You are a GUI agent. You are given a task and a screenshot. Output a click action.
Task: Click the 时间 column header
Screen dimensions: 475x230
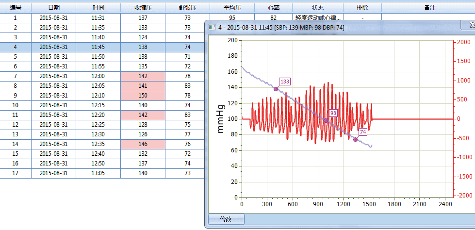[98, 8]
